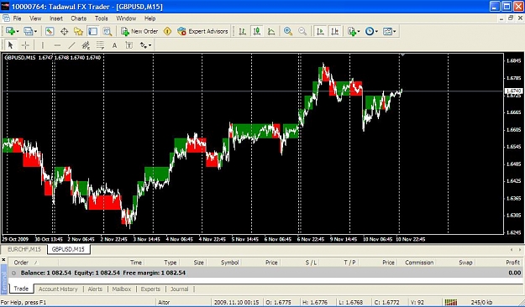Click the Aitor profile status entry

click(164, 302)
